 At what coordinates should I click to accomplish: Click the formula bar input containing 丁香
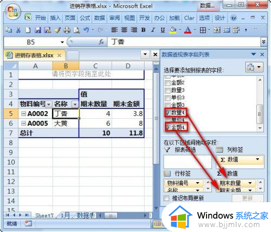click(x=184, y=42)
